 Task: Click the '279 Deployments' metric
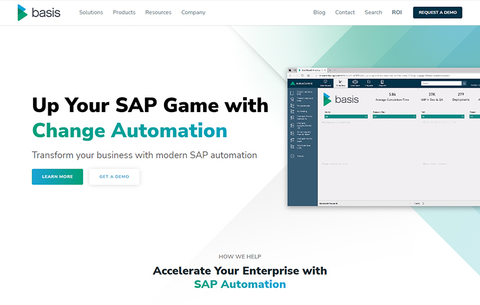point(461,97)
